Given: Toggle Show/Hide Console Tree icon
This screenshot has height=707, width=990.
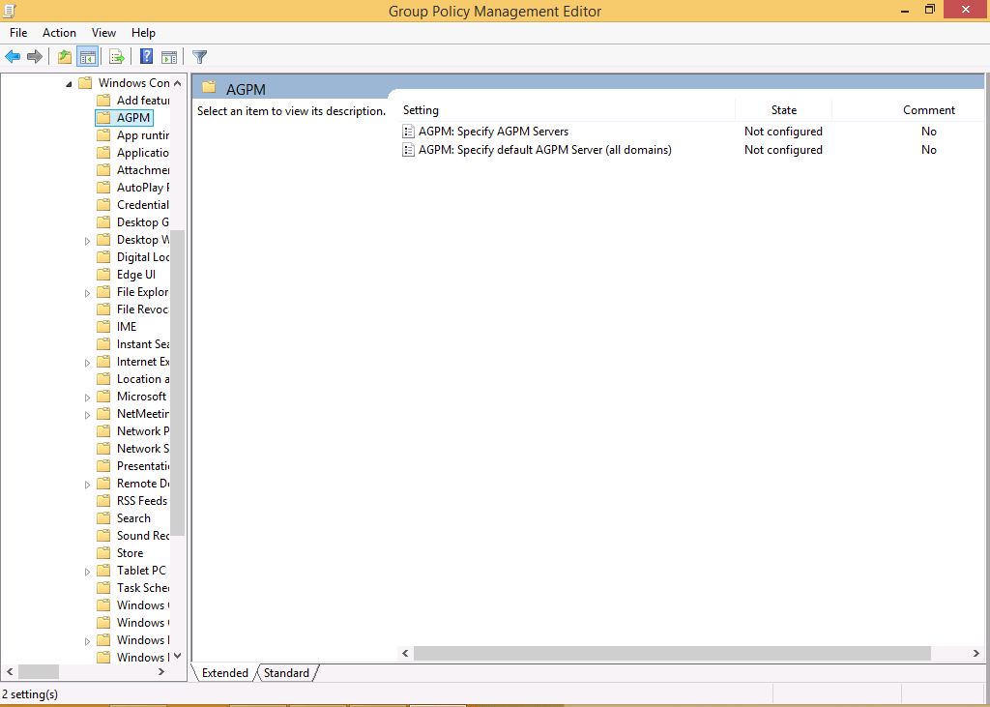Looking at the screenshot, I should (87, 57).
